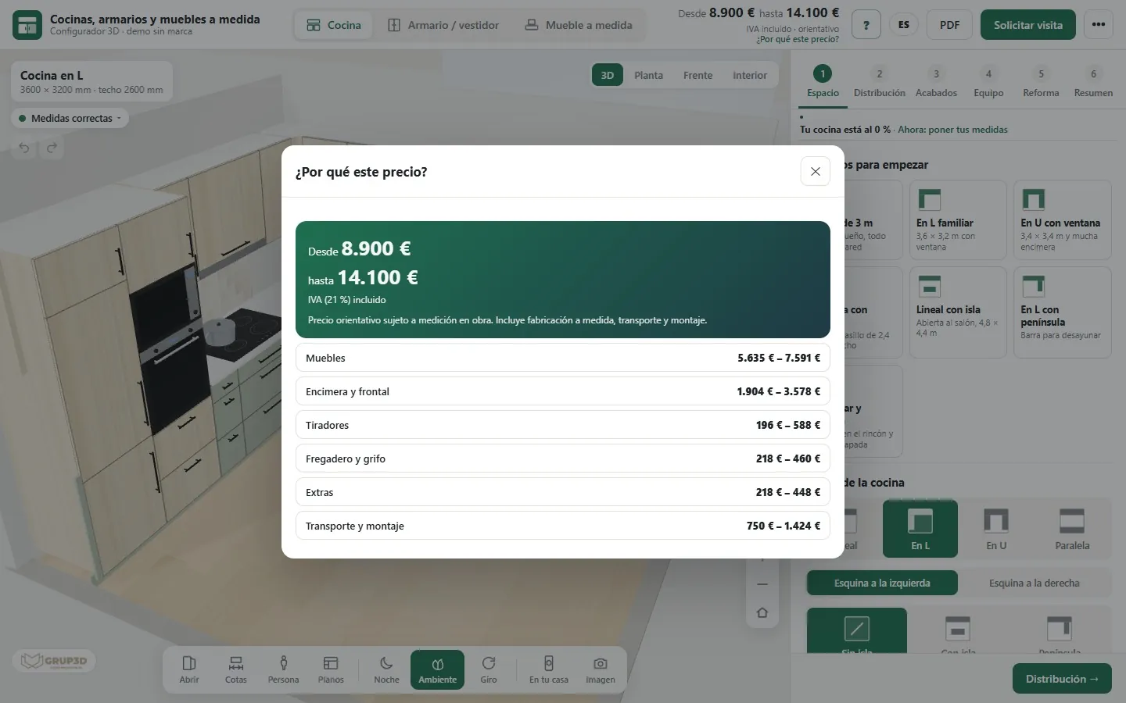
Task: Open the three-dots more menu
Action: [x=1099, y=25]
